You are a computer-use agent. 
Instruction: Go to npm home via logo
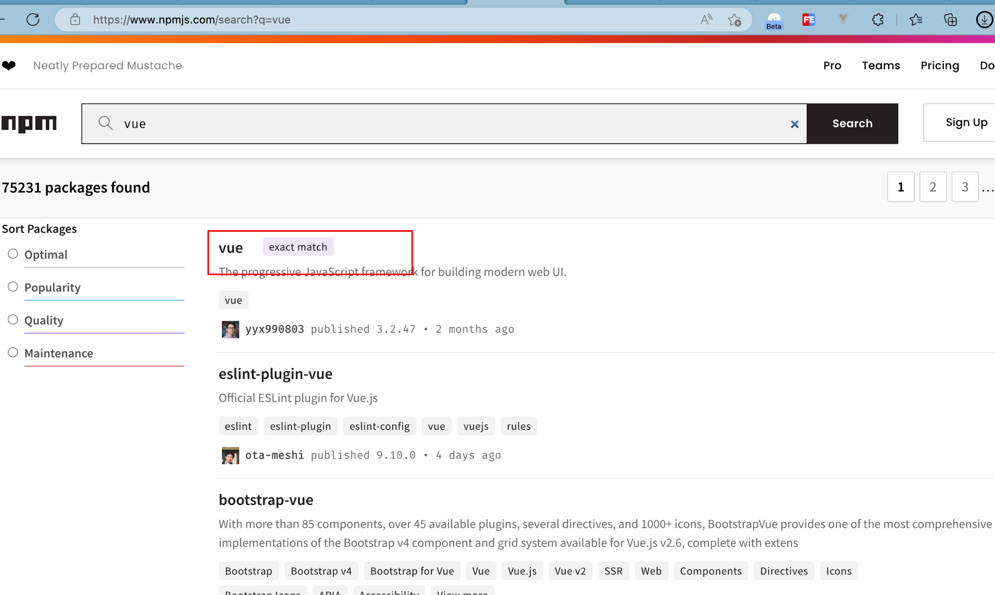point(29,124)
